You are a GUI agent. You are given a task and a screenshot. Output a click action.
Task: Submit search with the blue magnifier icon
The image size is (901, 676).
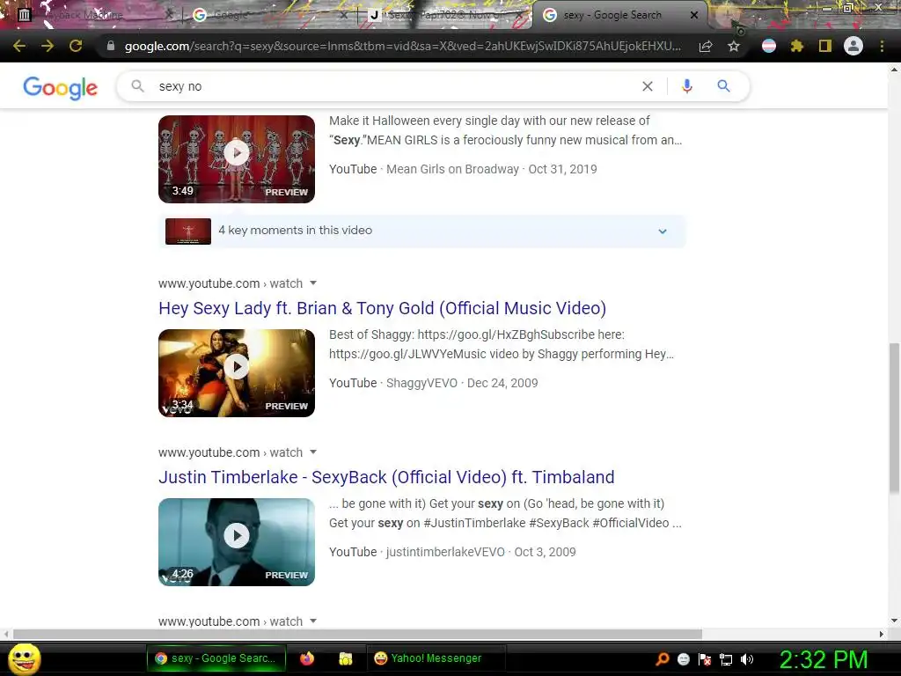pos(723,86)
